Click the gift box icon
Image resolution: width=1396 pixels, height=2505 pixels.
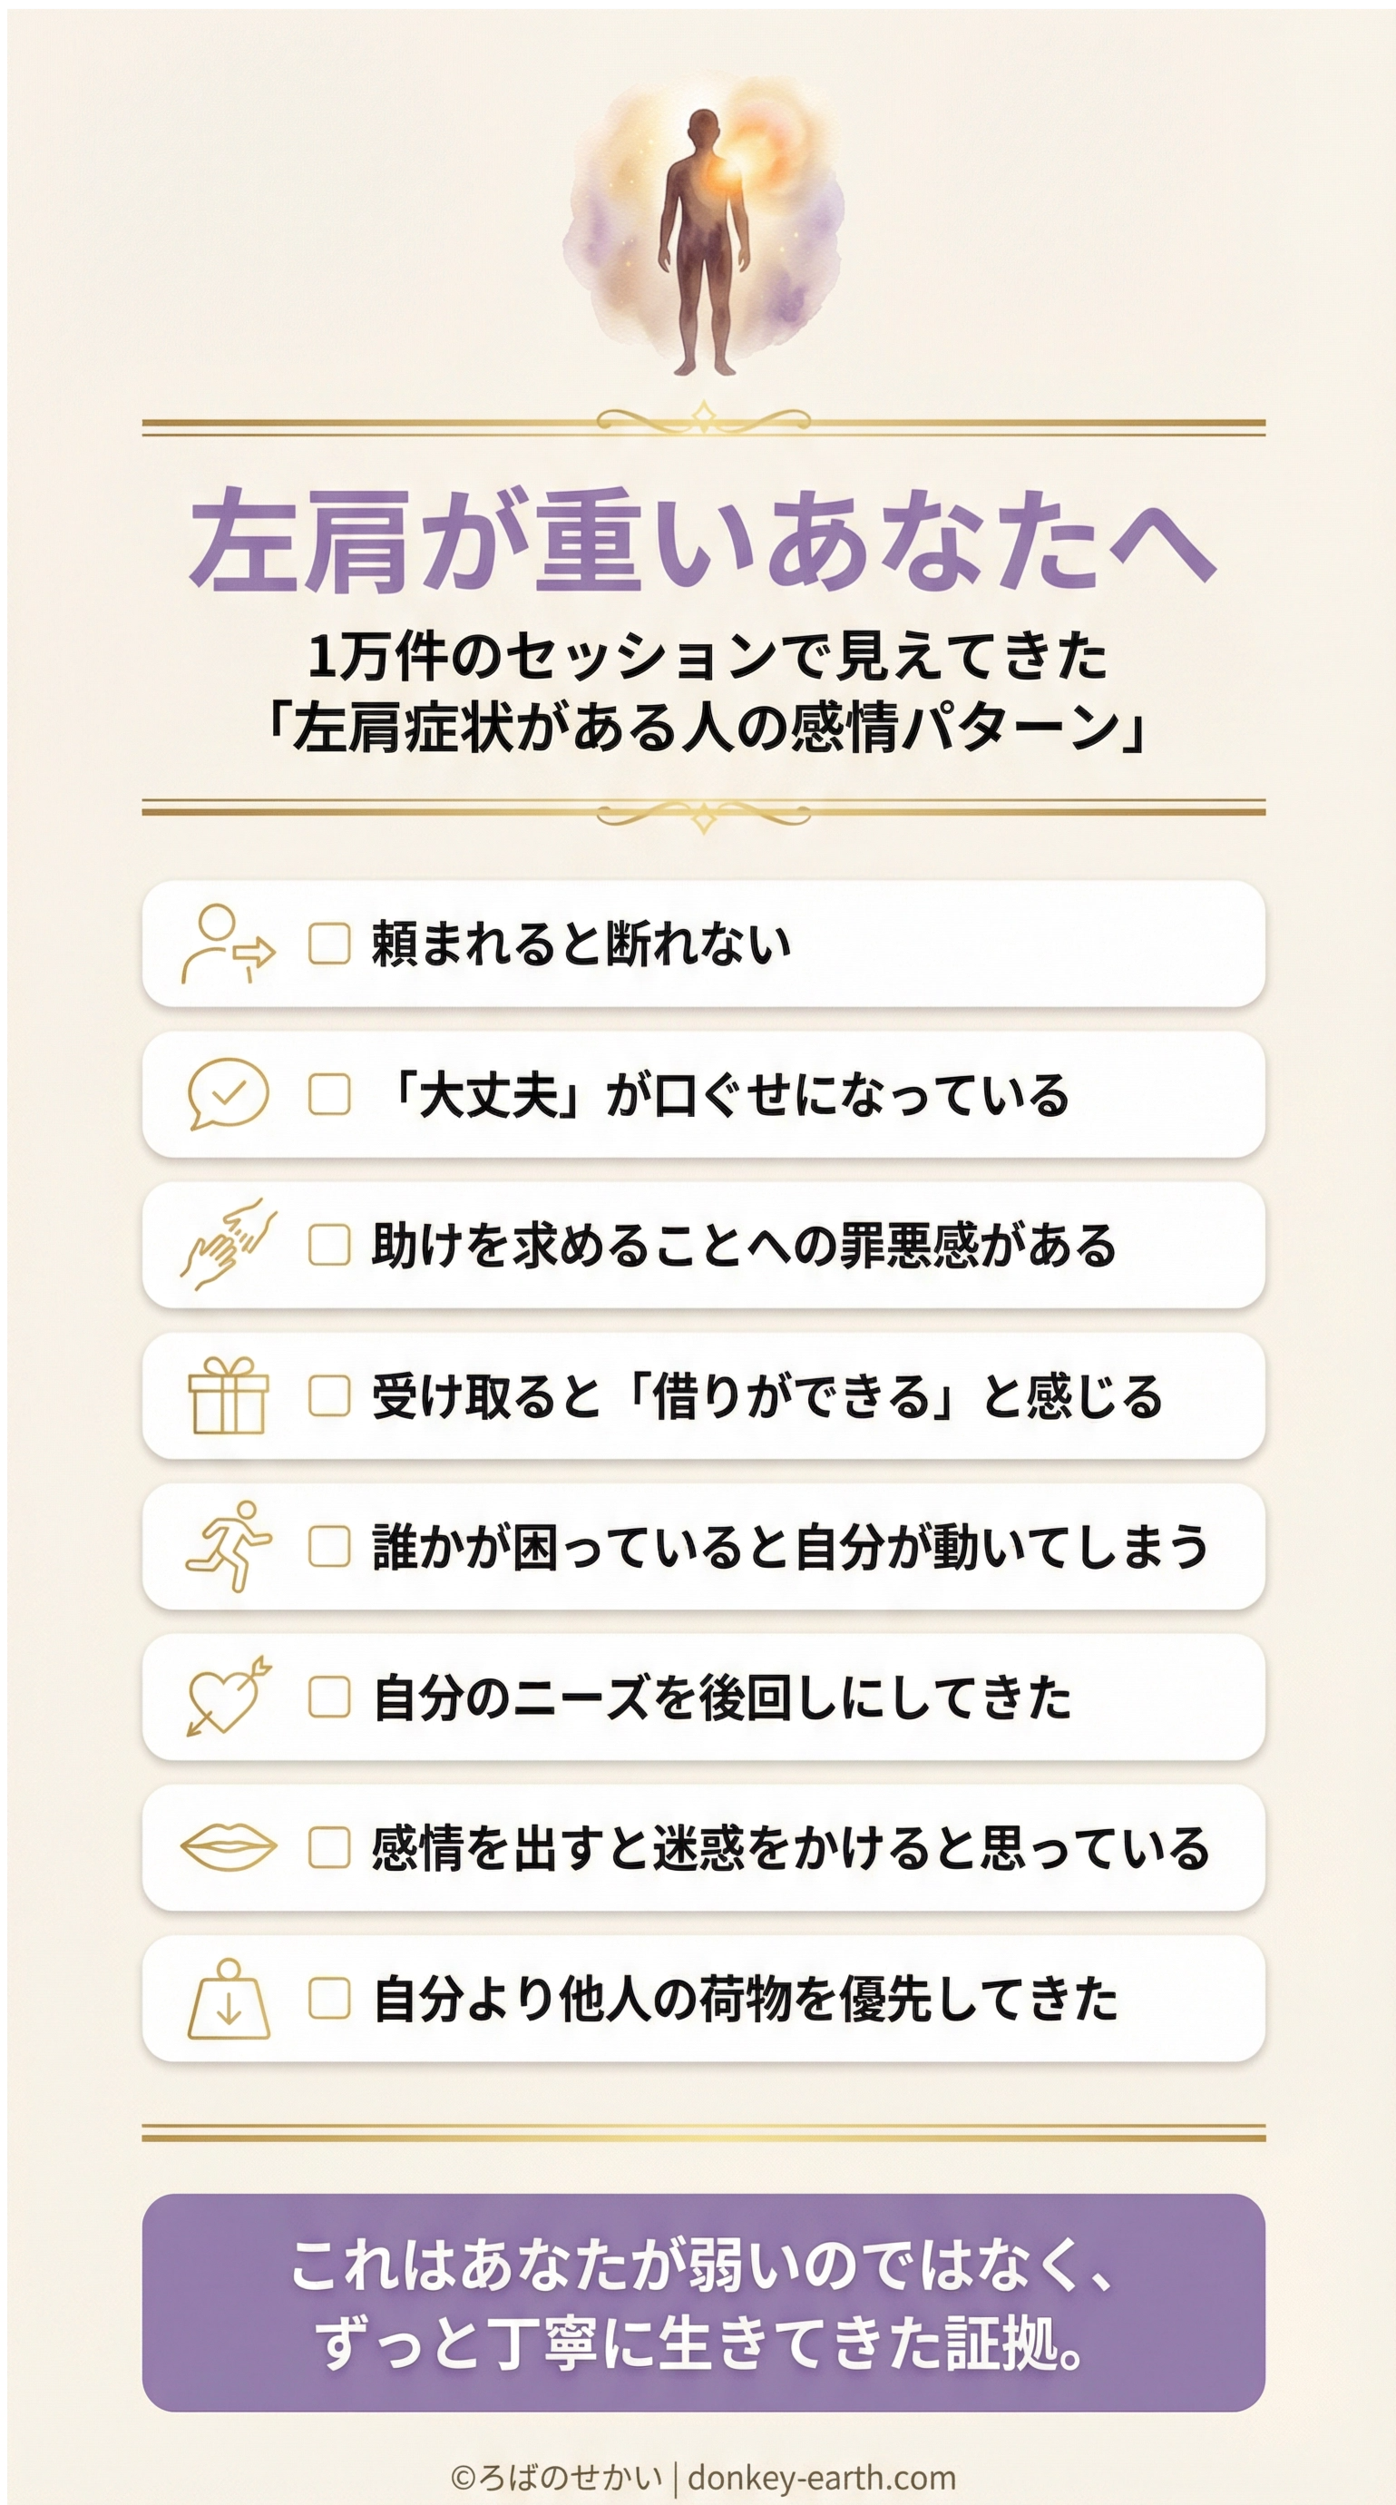(x=229, y=1395)
